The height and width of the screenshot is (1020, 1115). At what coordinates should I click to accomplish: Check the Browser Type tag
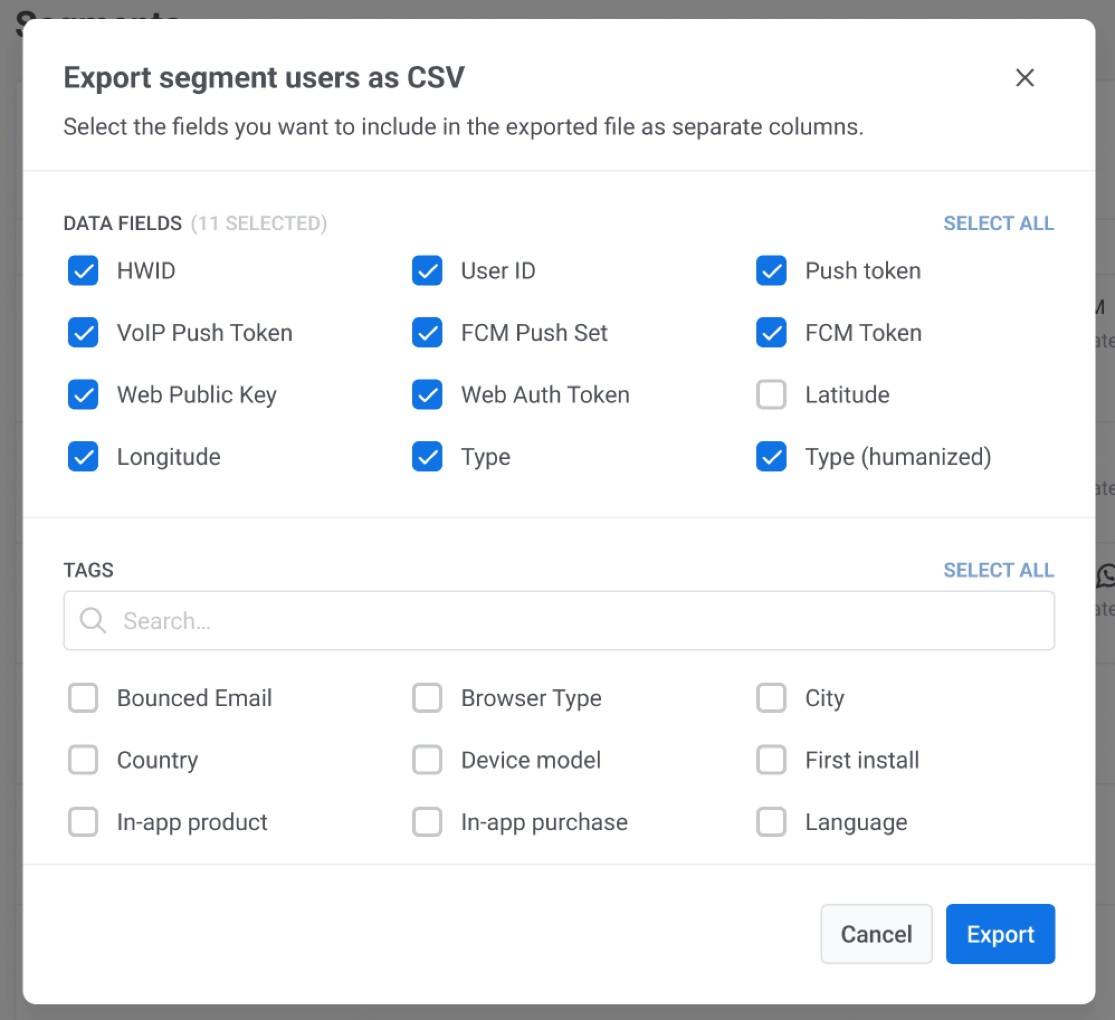tap(427, 698)
